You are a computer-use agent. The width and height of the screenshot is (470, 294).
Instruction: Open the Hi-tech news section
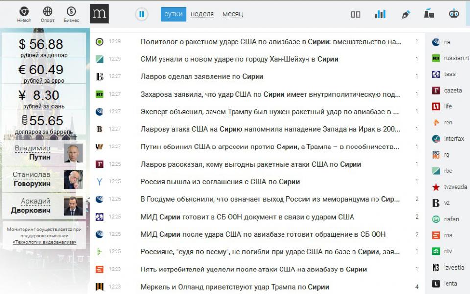point(23,14)
